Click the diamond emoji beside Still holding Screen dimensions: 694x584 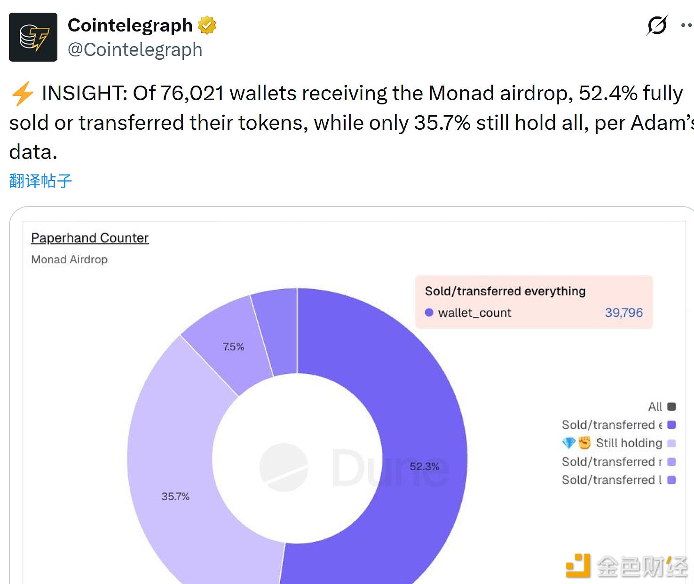(569, 442)
